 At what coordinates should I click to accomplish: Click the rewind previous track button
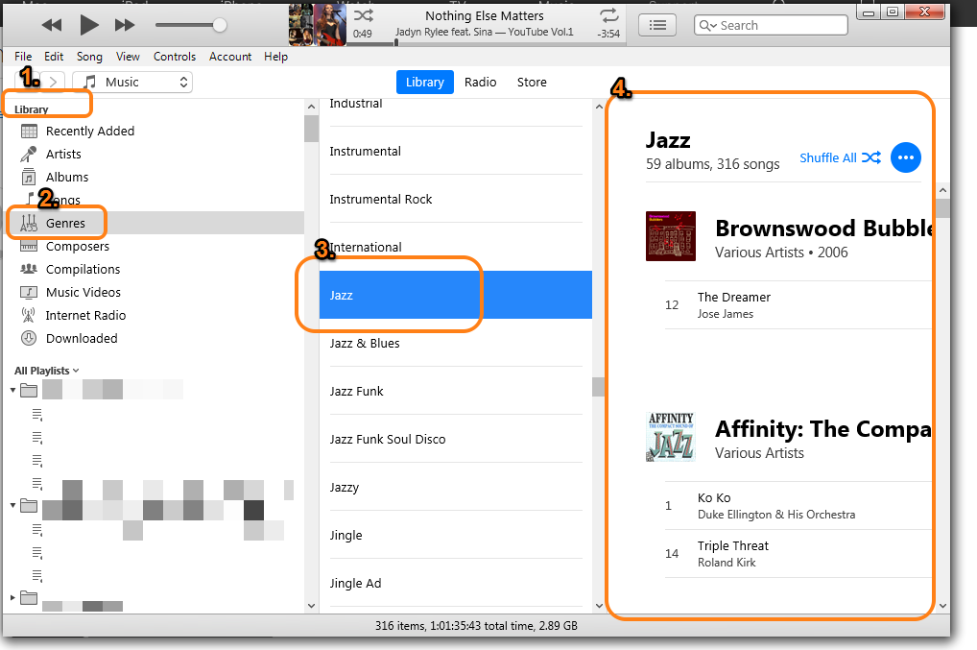[x=52, y=25]
